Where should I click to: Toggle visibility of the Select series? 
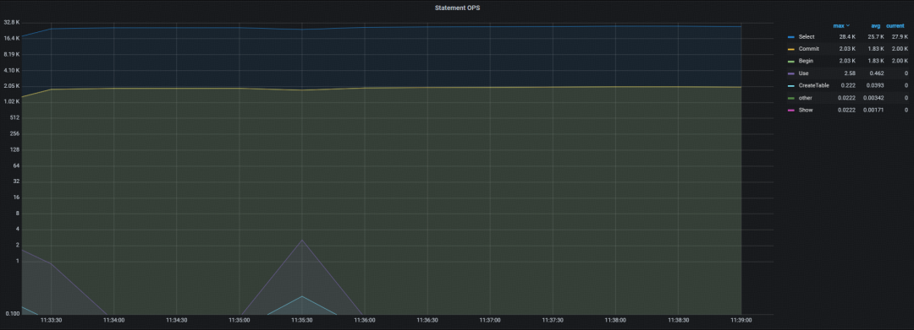pos(807,36)
